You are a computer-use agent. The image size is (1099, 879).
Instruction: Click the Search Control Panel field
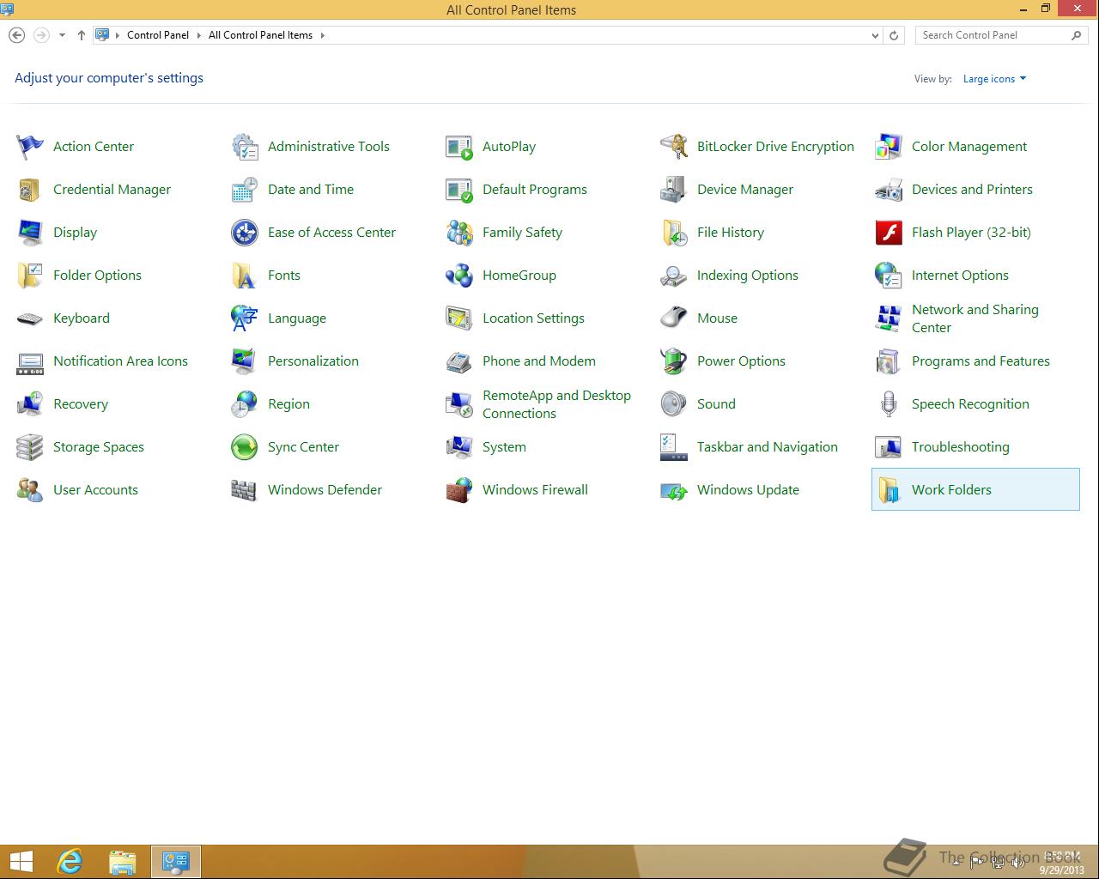[x=1001, y=35]
